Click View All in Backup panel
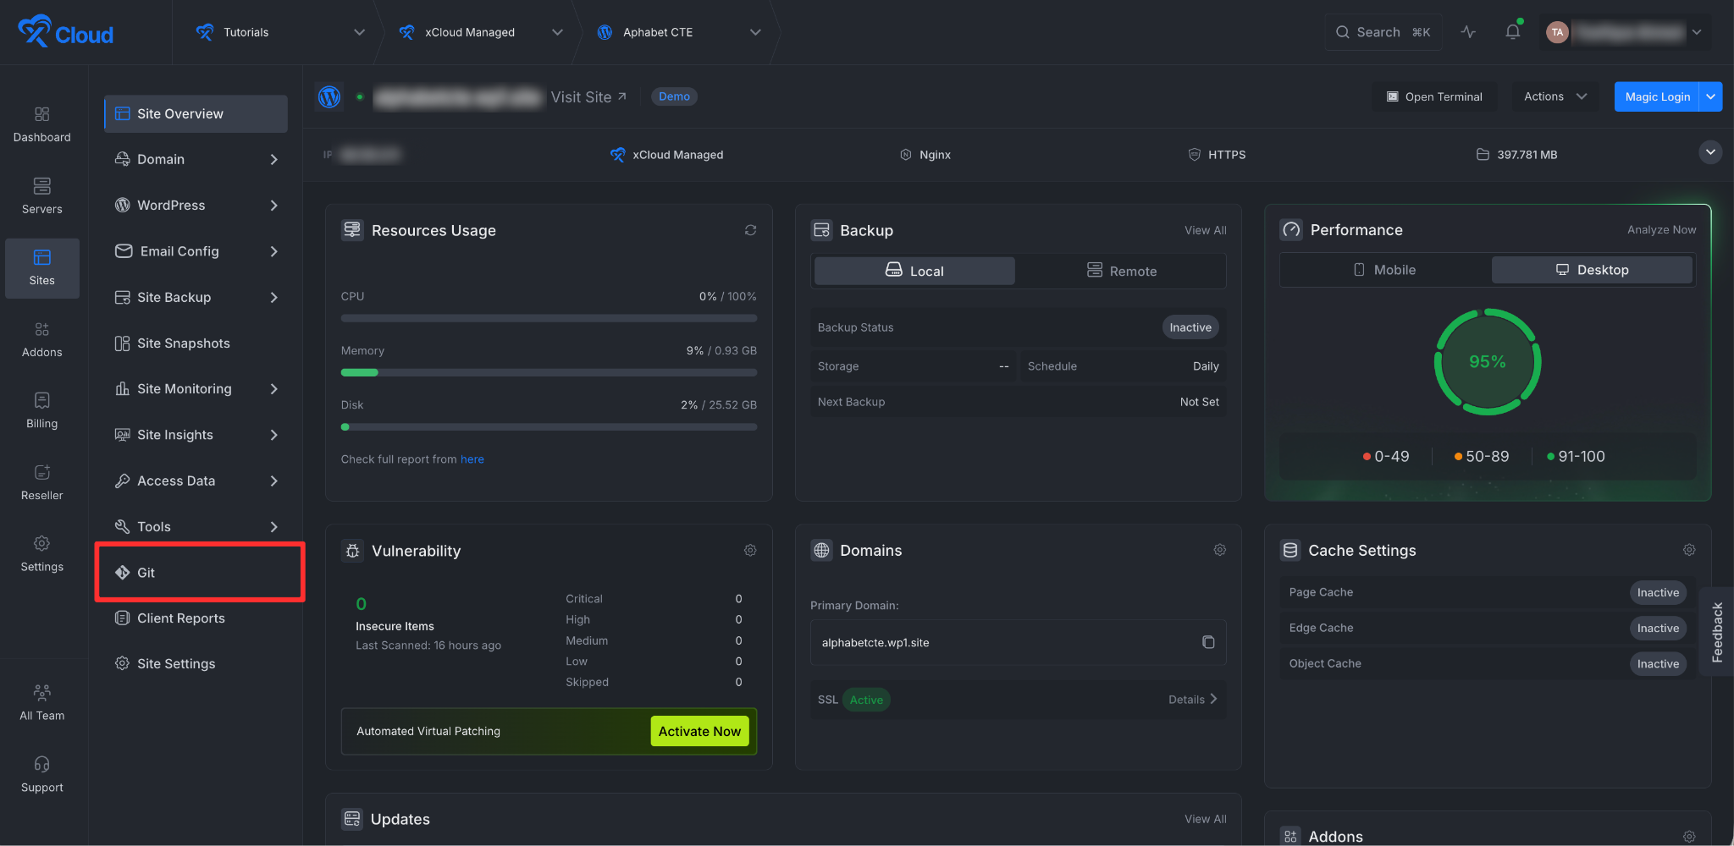The image size is (1734, 846). (1205, 230)
